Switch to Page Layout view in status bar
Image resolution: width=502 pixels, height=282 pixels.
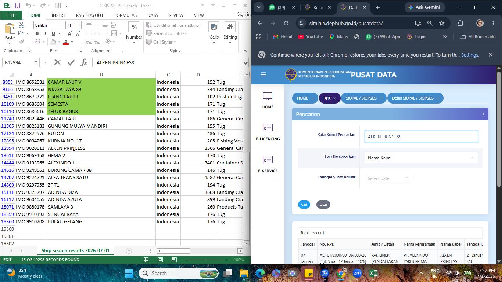click(x=160, y=260)
